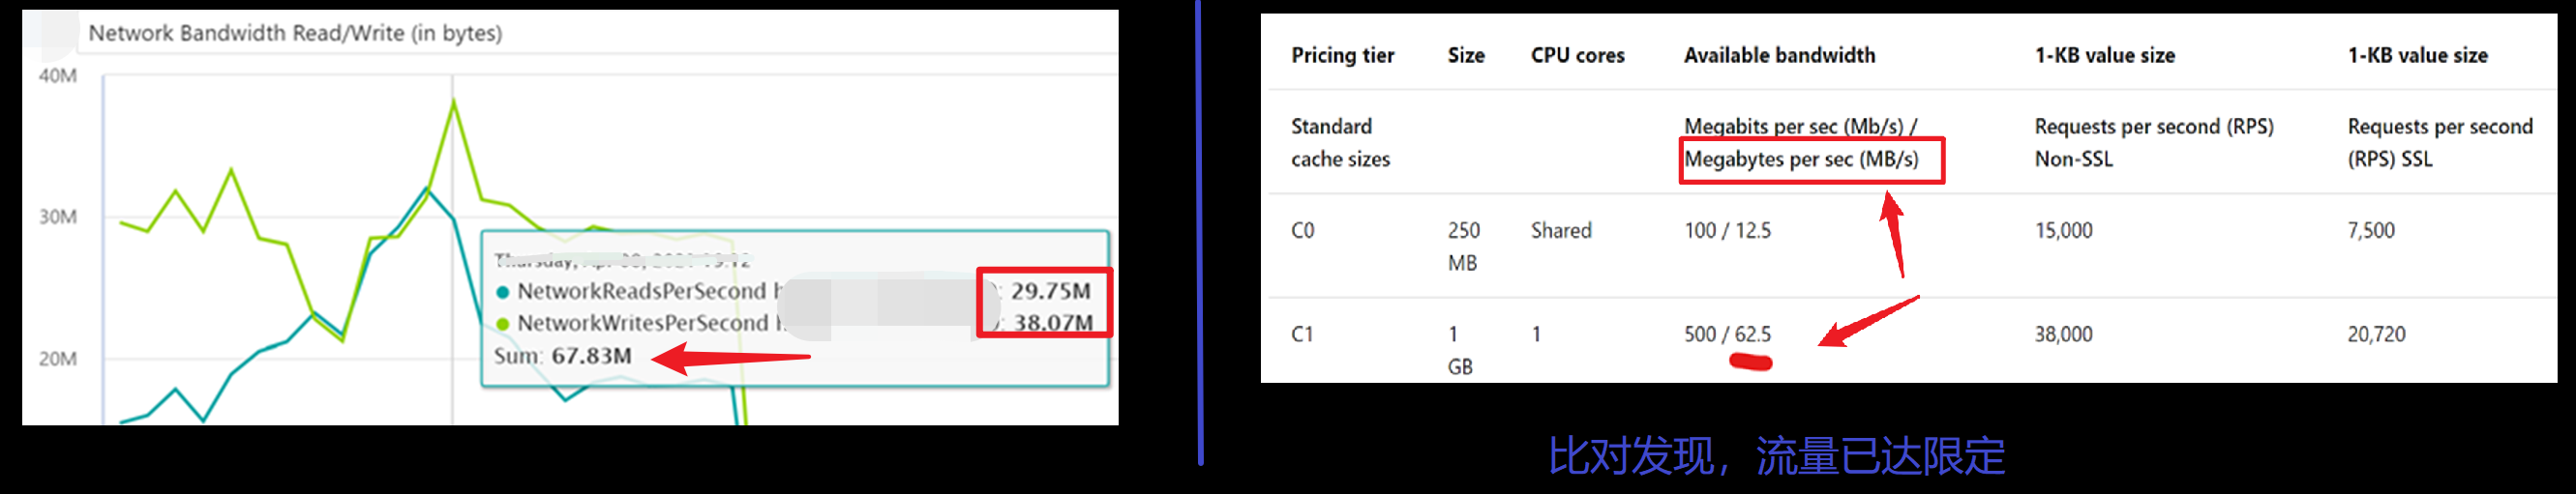Click the chart title Network Bandwidth Read/Write
Image resolution: width=2576 pixels, height=494 pixels.
click(x=295, y=33)
